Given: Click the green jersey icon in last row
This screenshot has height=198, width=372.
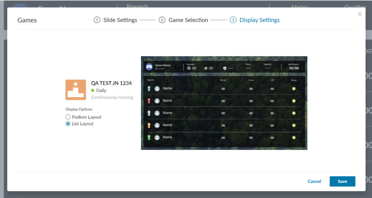Looking at the screenshot, I should (149, 137).
